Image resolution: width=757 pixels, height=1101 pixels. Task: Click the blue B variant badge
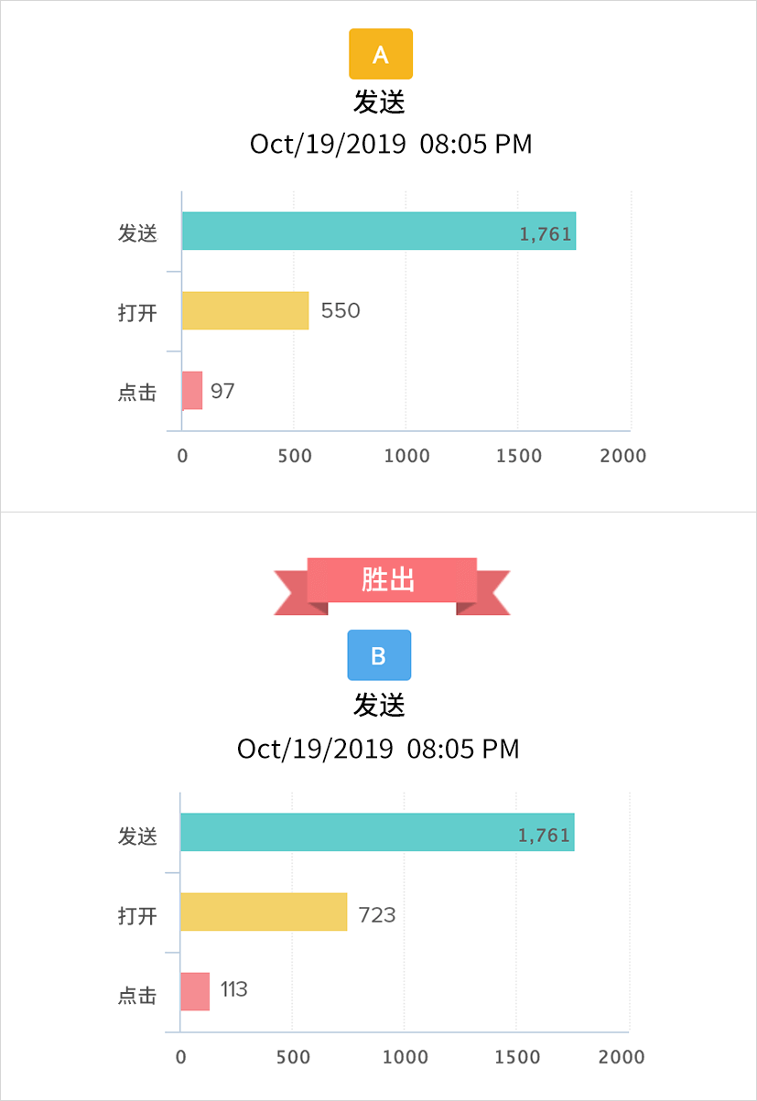(x=379, y=655)
